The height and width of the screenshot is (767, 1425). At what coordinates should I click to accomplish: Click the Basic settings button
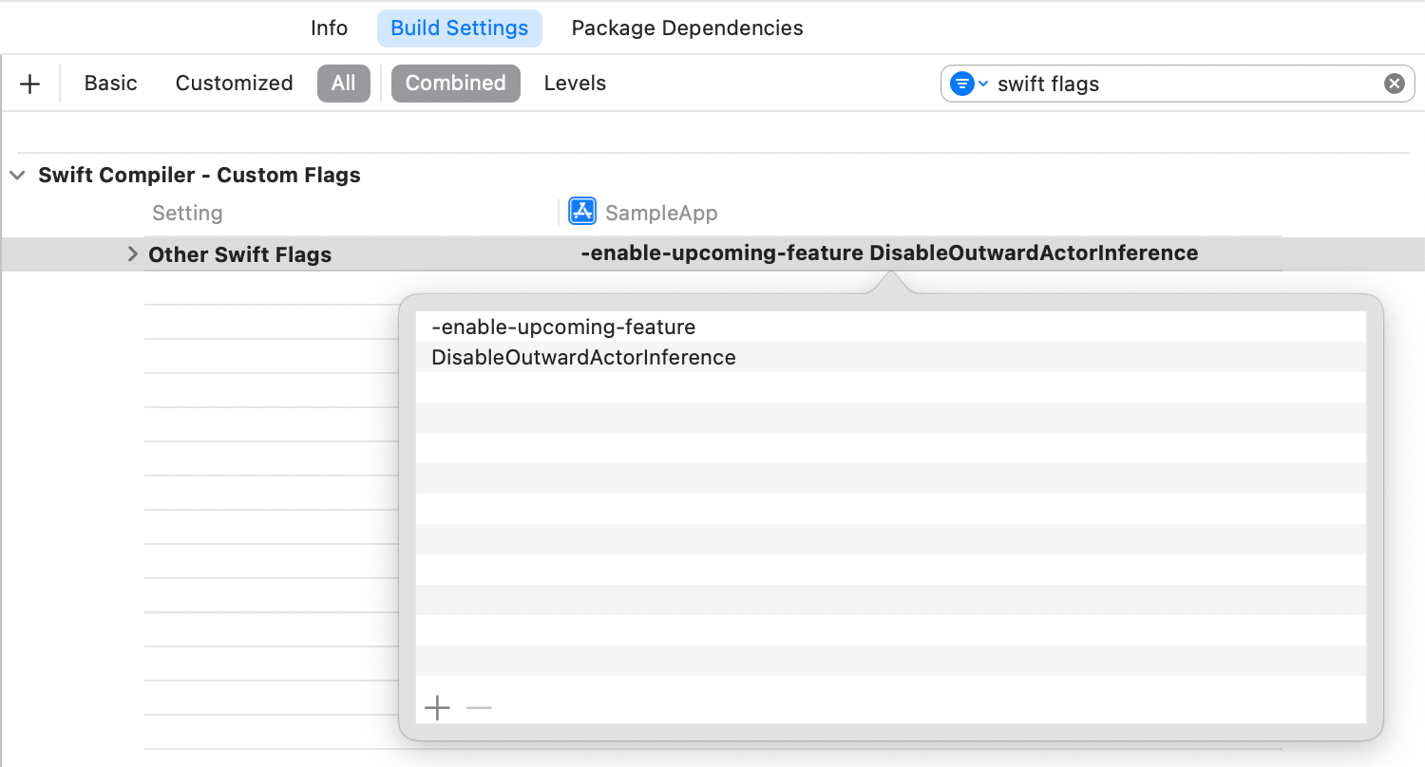tap(110, 83)
